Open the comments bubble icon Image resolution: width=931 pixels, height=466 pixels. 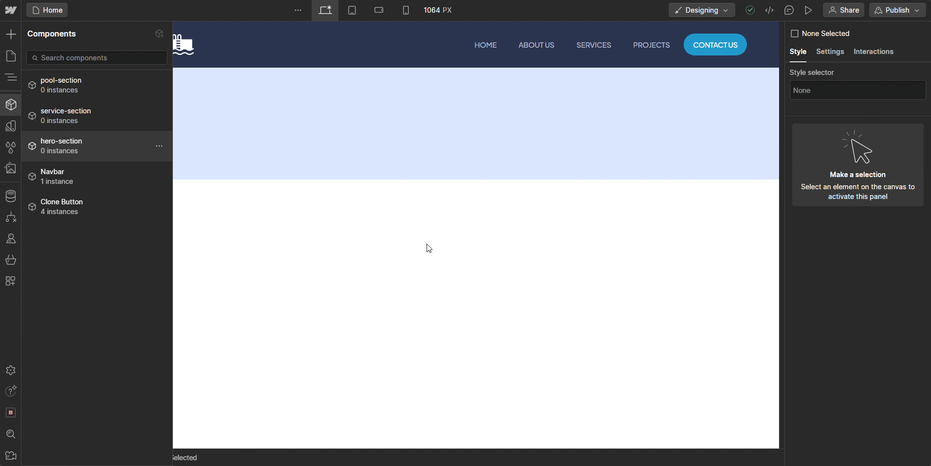789,10
